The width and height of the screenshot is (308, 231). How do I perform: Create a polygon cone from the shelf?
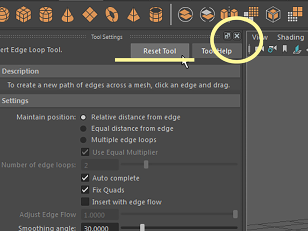click(67, 15)
